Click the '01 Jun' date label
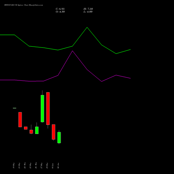Viewport: 174px width, 174px height. point(53,166)
